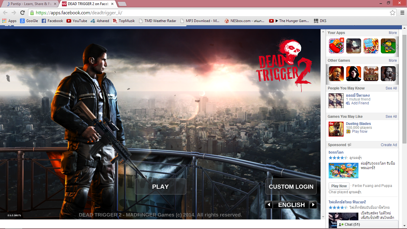See all People You May Know

pyautogui.click(x=391, y=88)
